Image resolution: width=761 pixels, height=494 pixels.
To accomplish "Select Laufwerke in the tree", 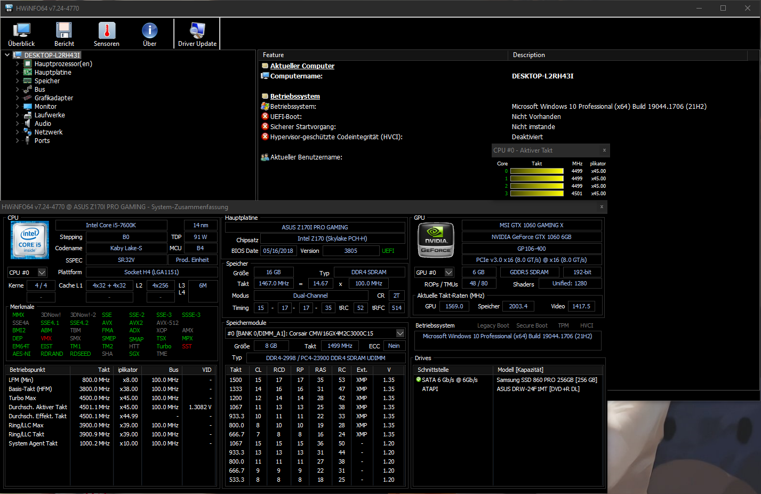I will pyautogui.click(x=50, y=115).
